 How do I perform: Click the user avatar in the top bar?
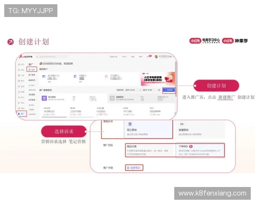click(x=156, y=57)
